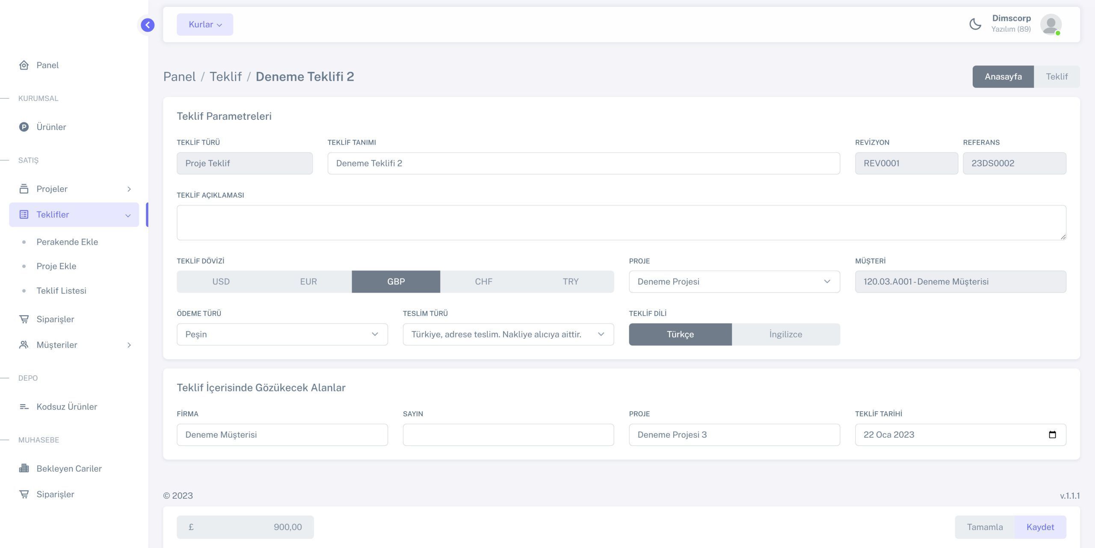Open sales Siparişler cart icon
Image resolution: width=1095 pixels, height=548 pixels.
24,319
